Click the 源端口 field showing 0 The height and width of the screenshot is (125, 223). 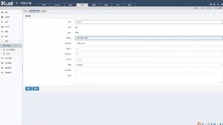(149, 49)
